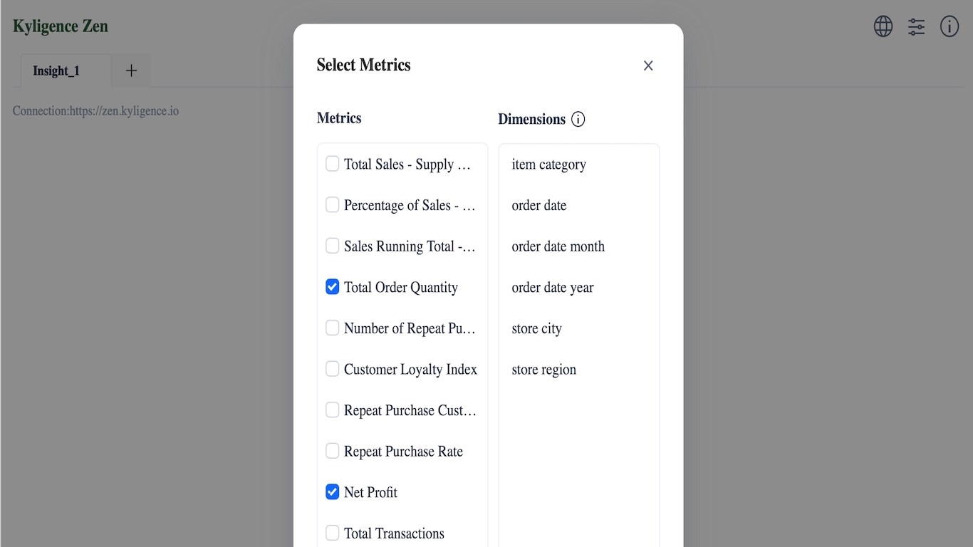Check Customer Loyalty Index metric
973x547 pixels.
click(332, 369)
